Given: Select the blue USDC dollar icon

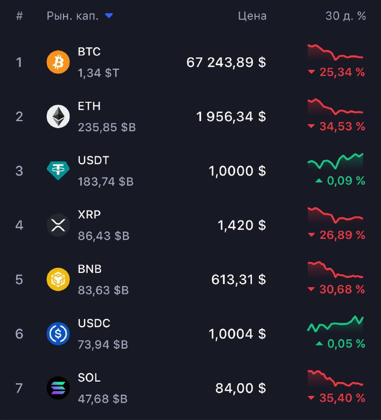Looking at the screenshot, I should click(x=58, y=334).
